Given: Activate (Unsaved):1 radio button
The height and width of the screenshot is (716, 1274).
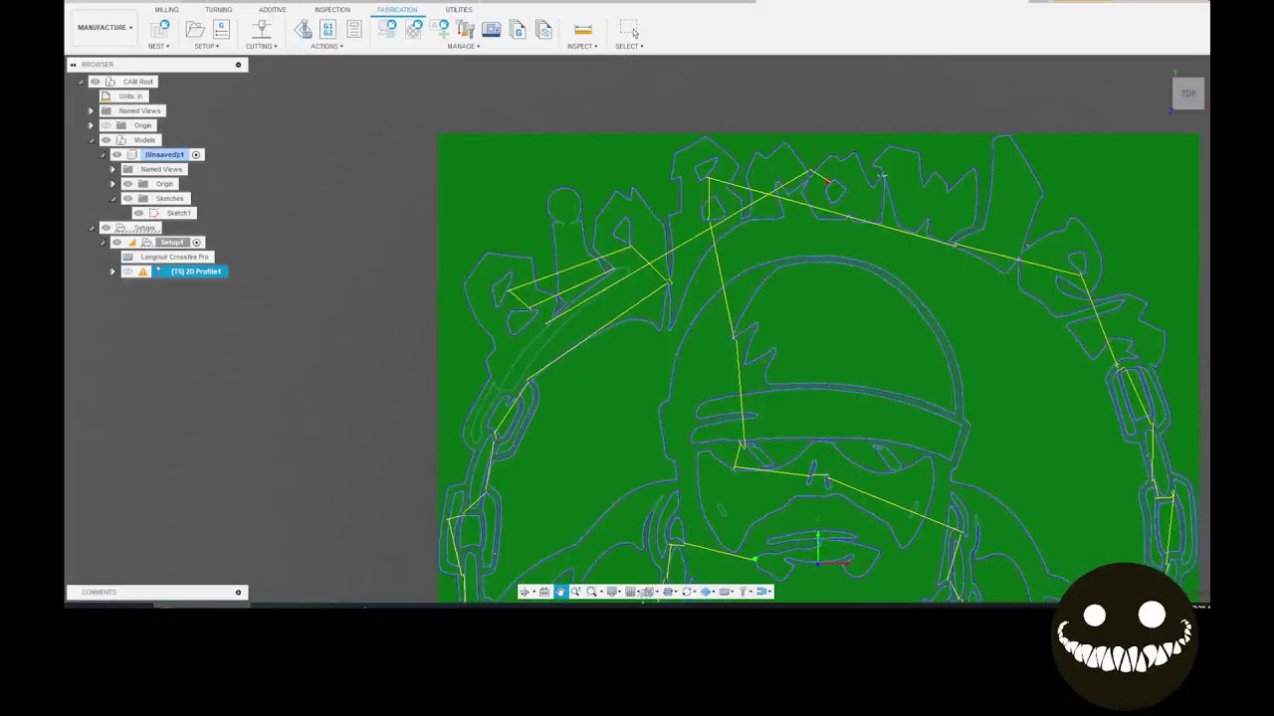Looking at the screenshot, I should pos(196,155).
